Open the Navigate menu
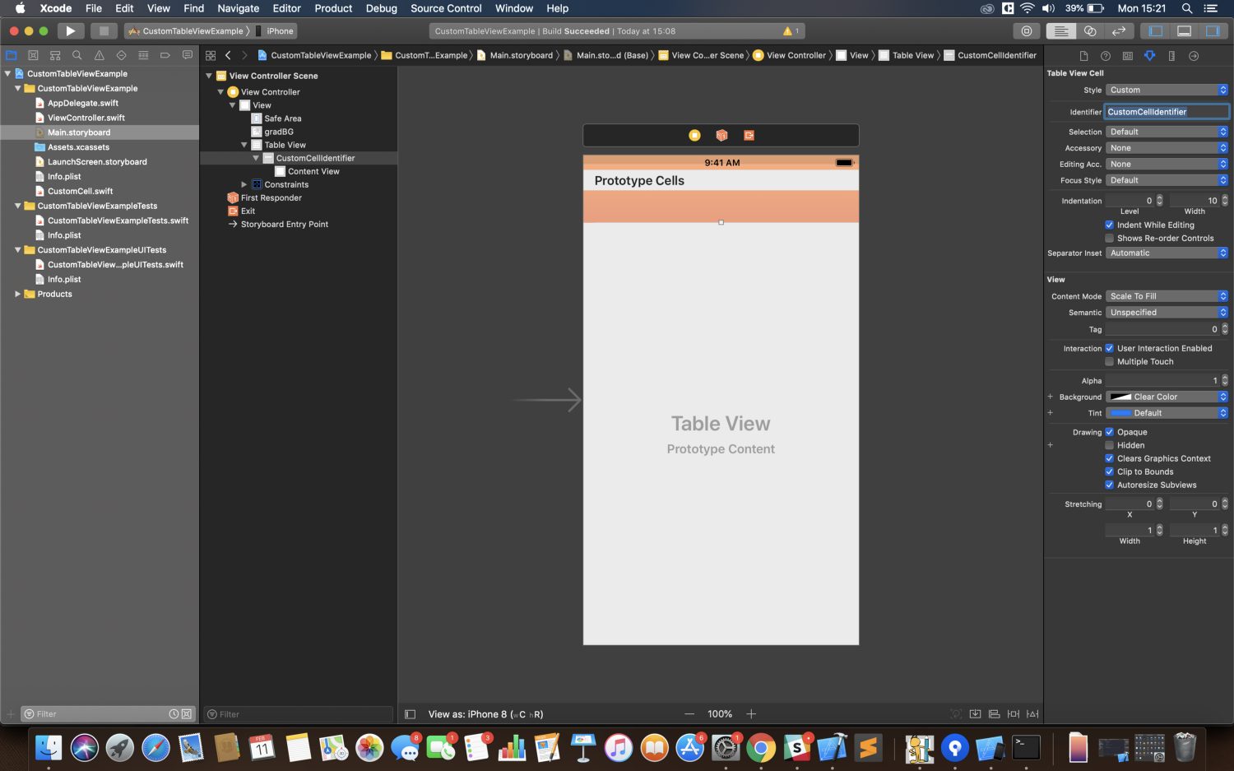The image size is (1234, 771). point(238,8)
